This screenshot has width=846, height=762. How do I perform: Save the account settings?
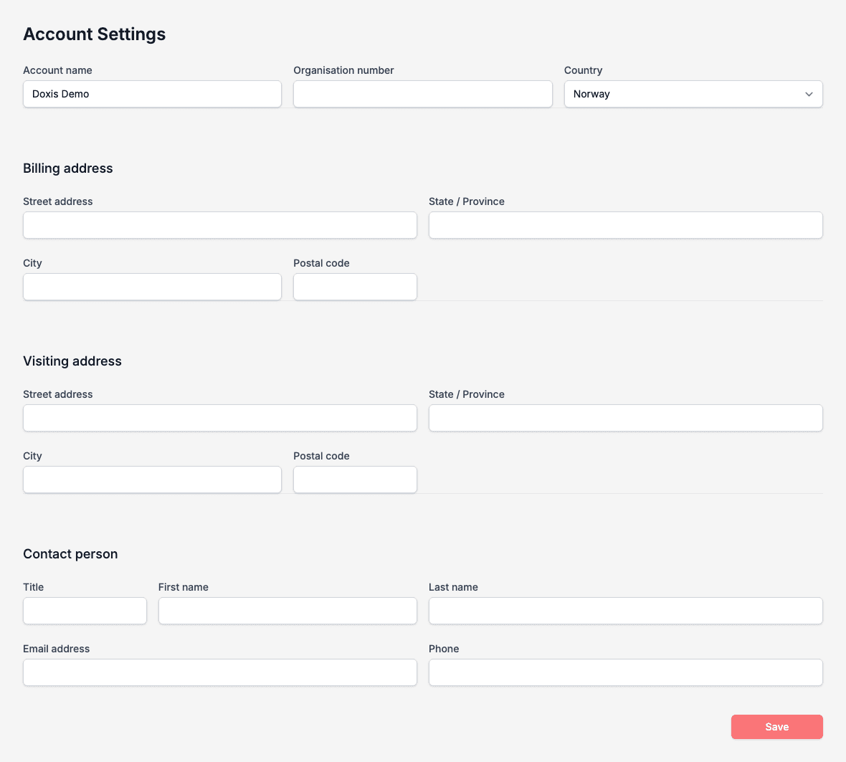tap(777, 727)
